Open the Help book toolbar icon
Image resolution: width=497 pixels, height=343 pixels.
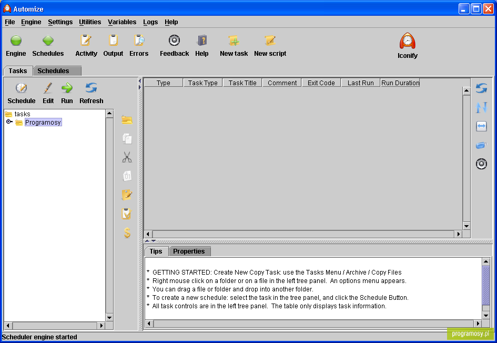202,41
